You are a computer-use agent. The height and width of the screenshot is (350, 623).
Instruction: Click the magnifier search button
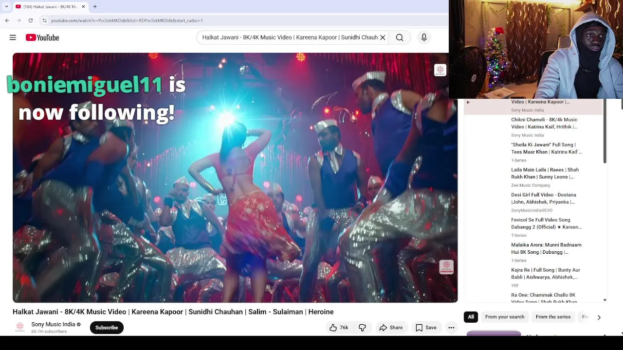point(400,37)
